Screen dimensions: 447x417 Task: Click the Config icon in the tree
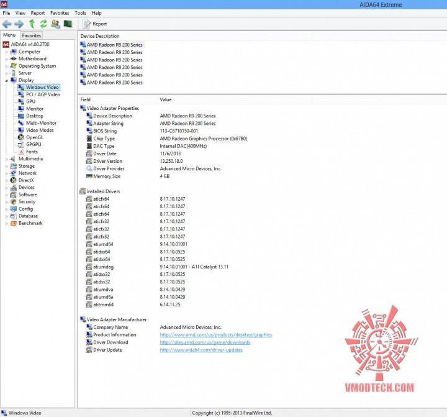click(x=14, y=209)
